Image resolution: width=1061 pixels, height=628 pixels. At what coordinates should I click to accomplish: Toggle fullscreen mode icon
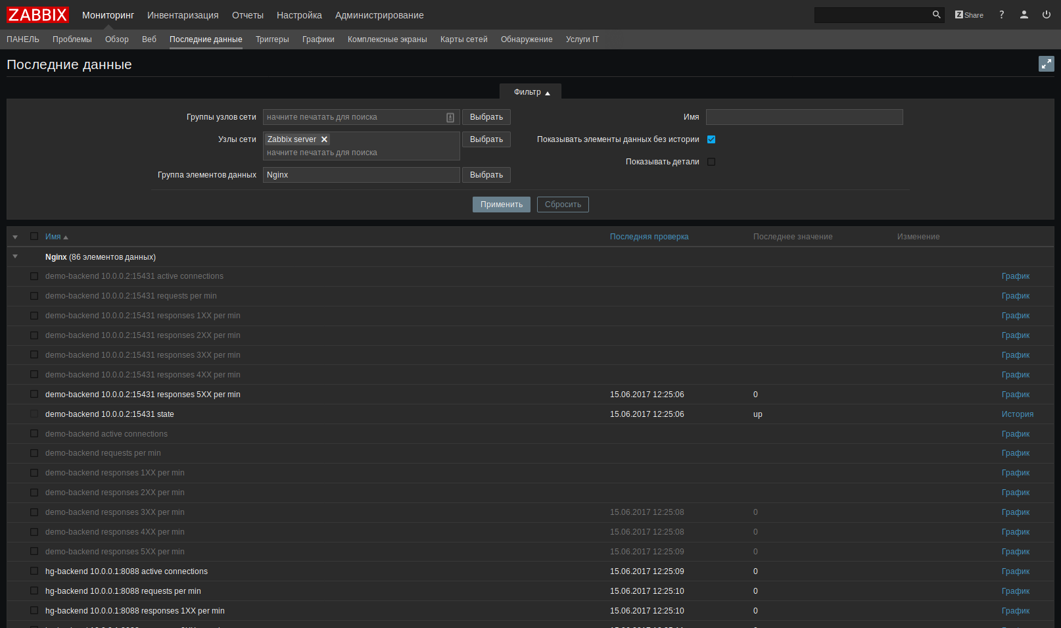pos(1047,64)
